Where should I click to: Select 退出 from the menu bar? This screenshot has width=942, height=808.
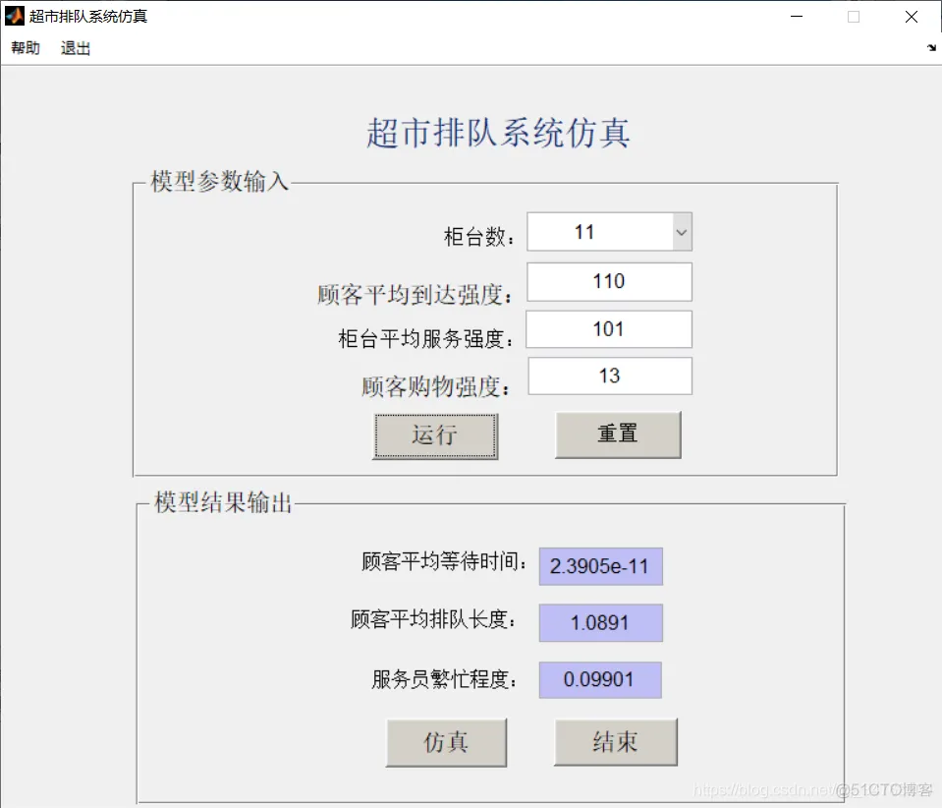click(x=74, y=47)
